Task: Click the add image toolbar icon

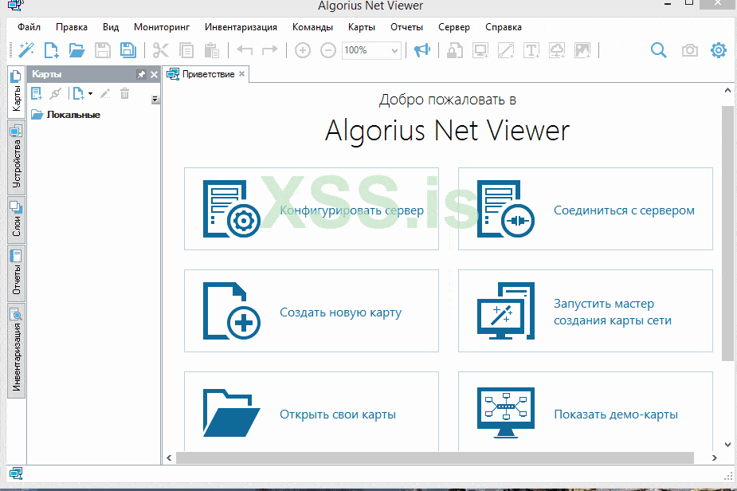Action: [582, 50]
